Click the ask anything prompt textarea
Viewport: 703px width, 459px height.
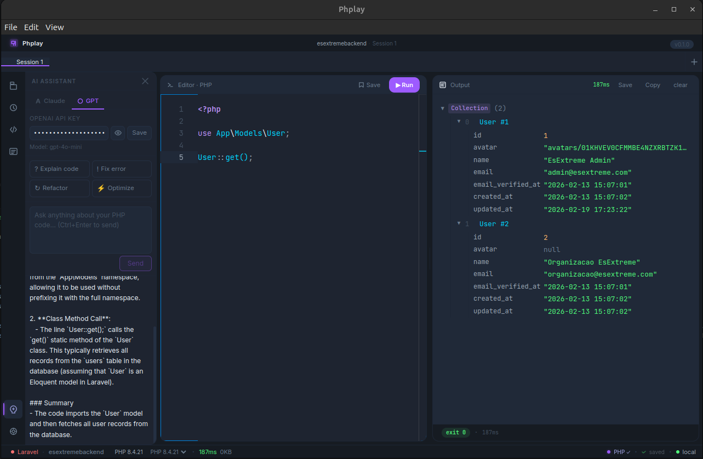tap(90, 230)
